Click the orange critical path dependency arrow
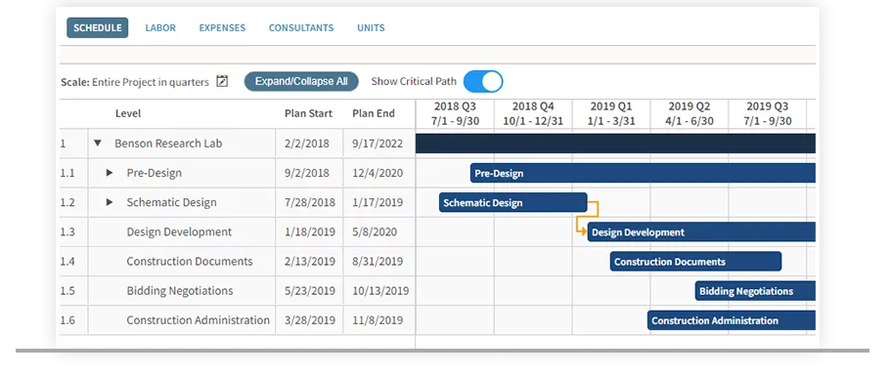This screenshot has width=891, height=376. tap(588, 217)
